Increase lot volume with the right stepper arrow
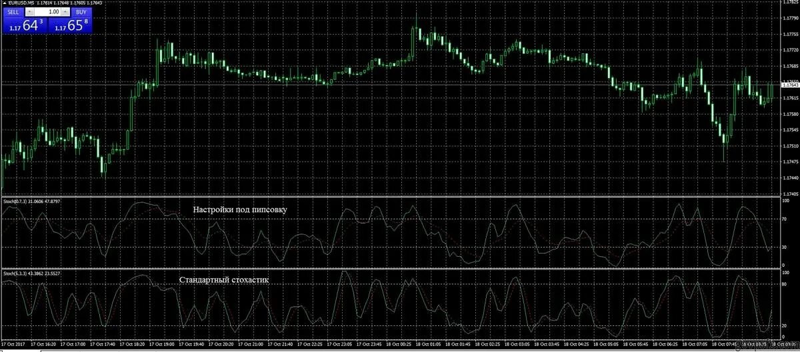Image resolution: width=800 pixels, height=352 pixels. (x=65, y=12)
